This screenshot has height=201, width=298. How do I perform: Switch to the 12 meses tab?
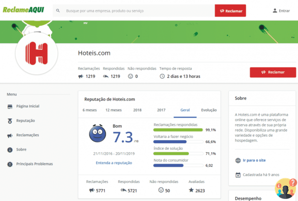114,110
